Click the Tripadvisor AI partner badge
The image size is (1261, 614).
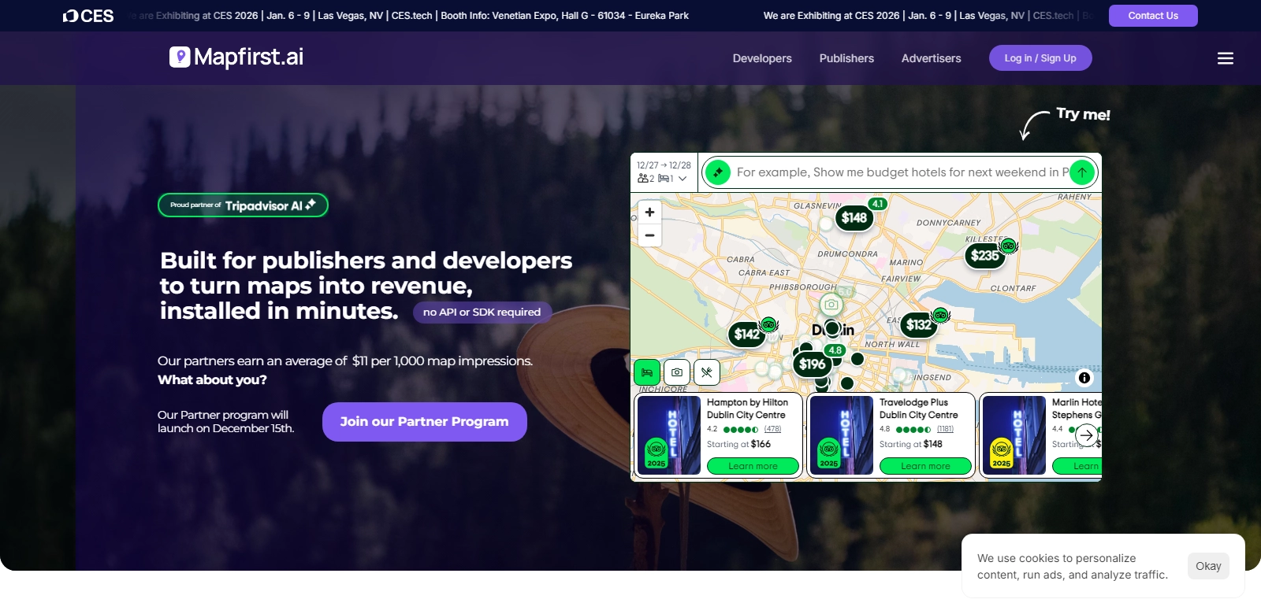click(x=243, y=205)
